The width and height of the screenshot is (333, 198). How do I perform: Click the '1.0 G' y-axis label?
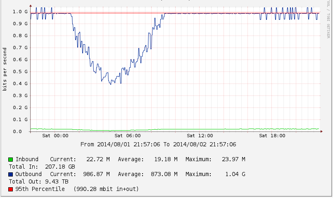click(20, 12)
